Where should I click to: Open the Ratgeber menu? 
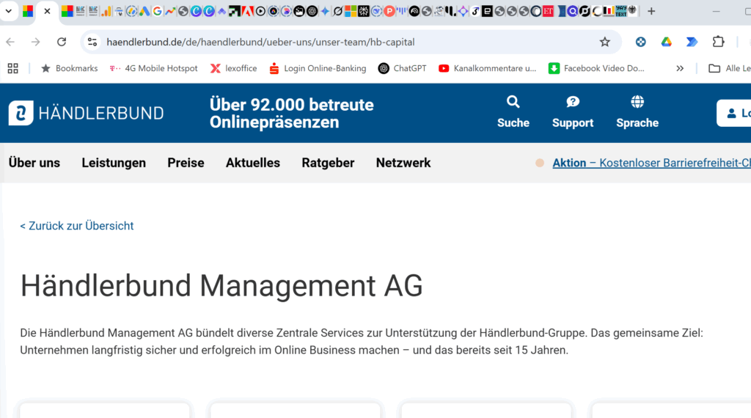pyautogui.click(x=328, y=163)
